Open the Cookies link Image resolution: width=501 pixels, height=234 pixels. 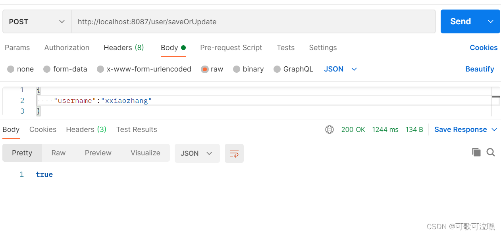click(484, 48)
